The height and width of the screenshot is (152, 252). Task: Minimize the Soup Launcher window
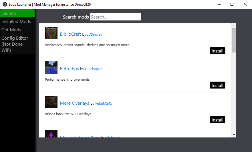click(x=219, y=4)
